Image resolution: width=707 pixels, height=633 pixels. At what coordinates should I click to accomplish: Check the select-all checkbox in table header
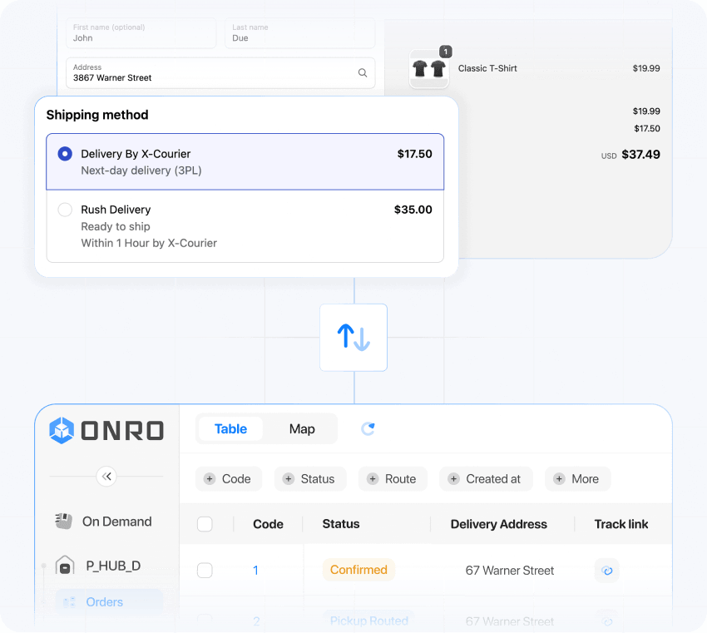point(204,524)
